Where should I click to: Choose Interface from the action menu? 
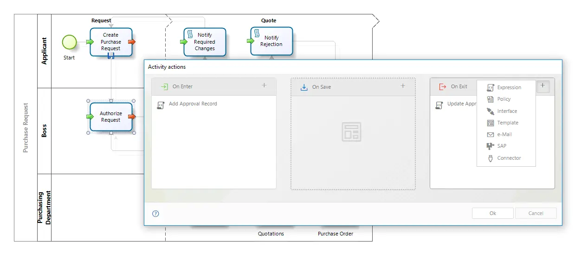506,111
